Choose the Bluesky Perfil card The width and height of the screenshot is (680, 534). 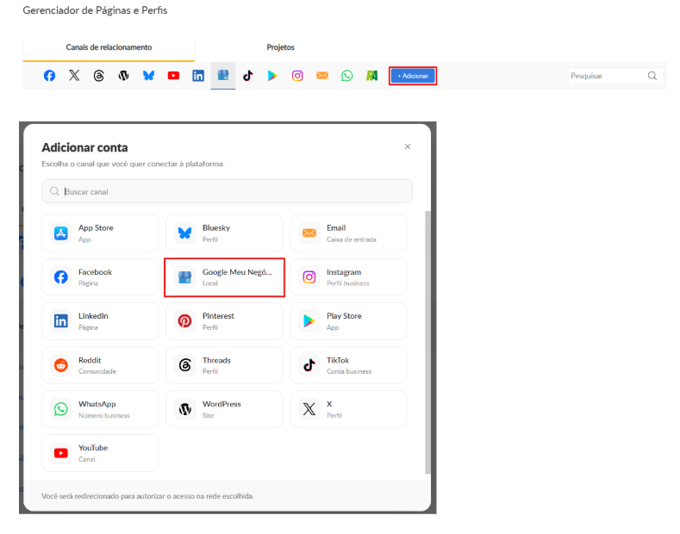(x=224, y=233)
